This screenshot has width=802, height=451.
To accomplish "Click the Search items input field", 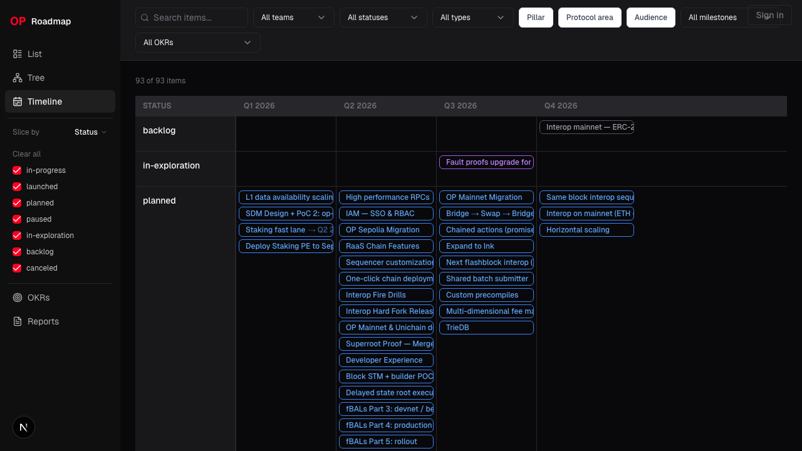I will tap(192, 18).
